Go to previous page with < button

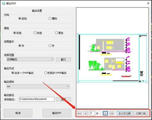[86, 113]
